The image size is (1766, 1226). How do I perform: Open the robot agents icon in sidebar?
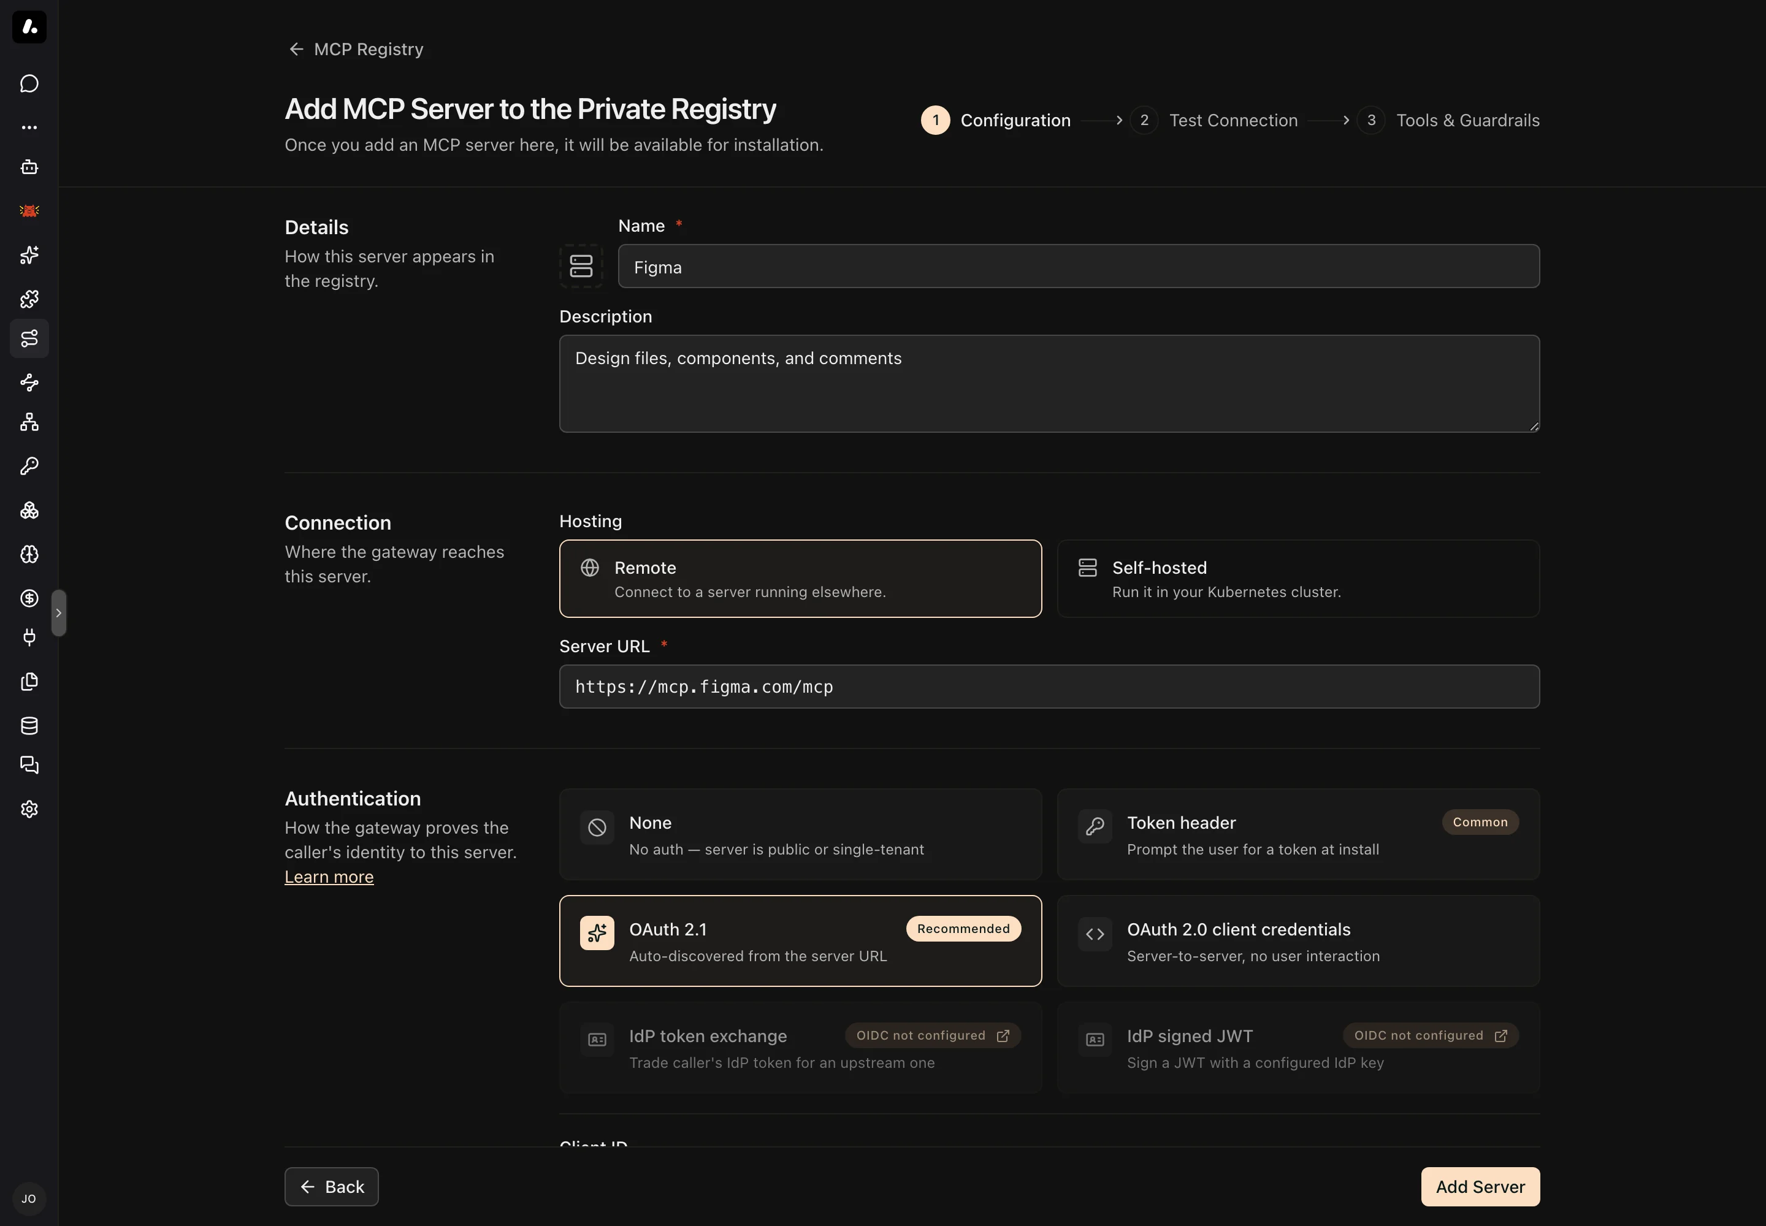click(29, 167)
